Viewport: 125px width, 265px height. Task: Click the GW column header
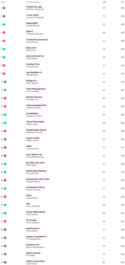104,2
